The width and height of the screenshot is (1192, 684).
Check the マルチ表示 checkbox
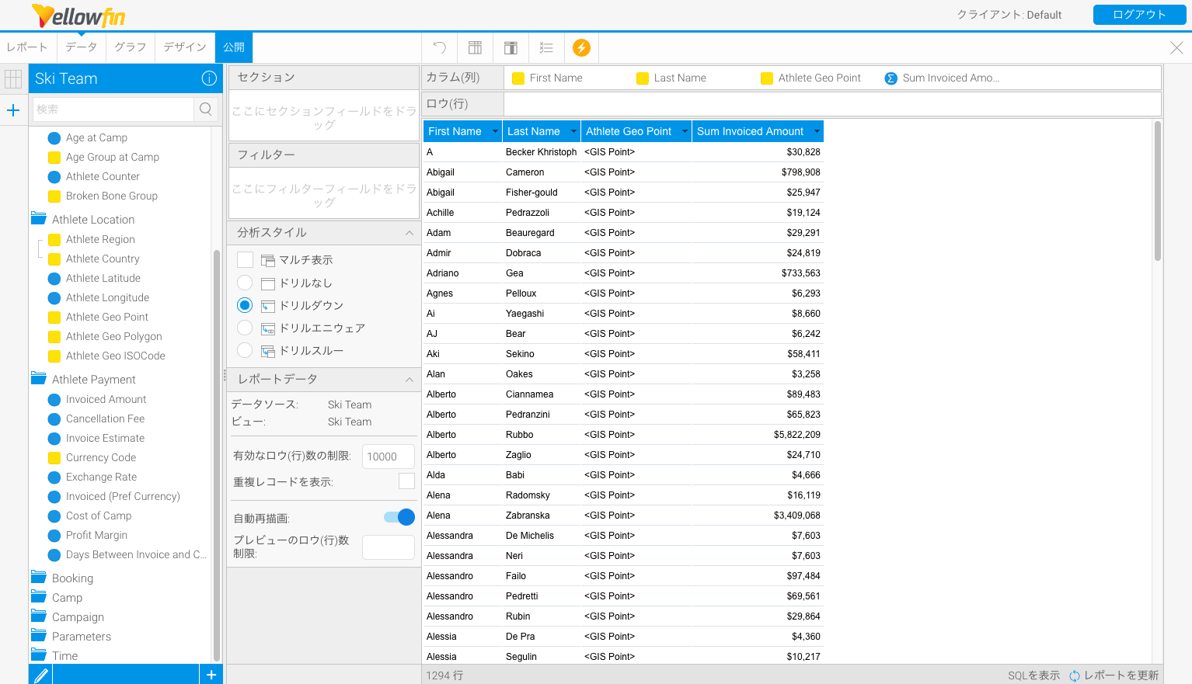[x=245, y=259]
